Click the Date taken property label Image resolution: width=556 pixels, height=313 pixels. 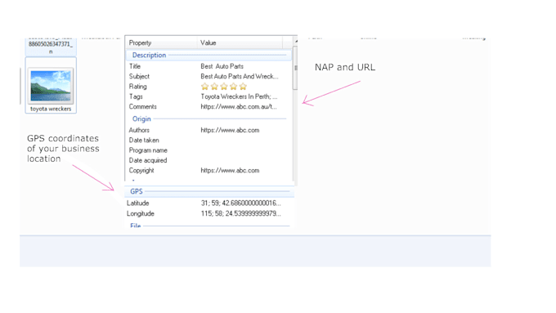pyautogui.click(x=144, y=141)
